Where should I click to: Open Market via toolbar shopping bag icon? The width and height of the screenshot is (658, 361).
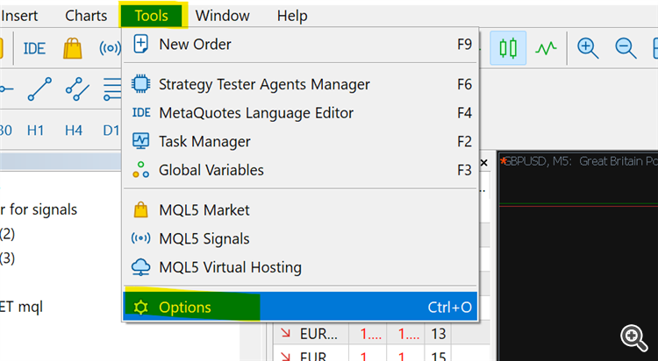[x=73, y=48]
